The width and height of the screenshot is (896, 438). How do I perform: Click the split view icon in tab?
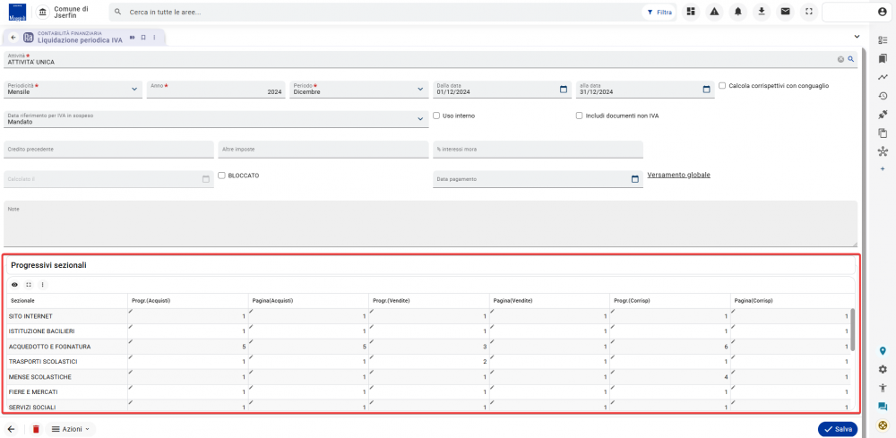[x=132, y=37]
